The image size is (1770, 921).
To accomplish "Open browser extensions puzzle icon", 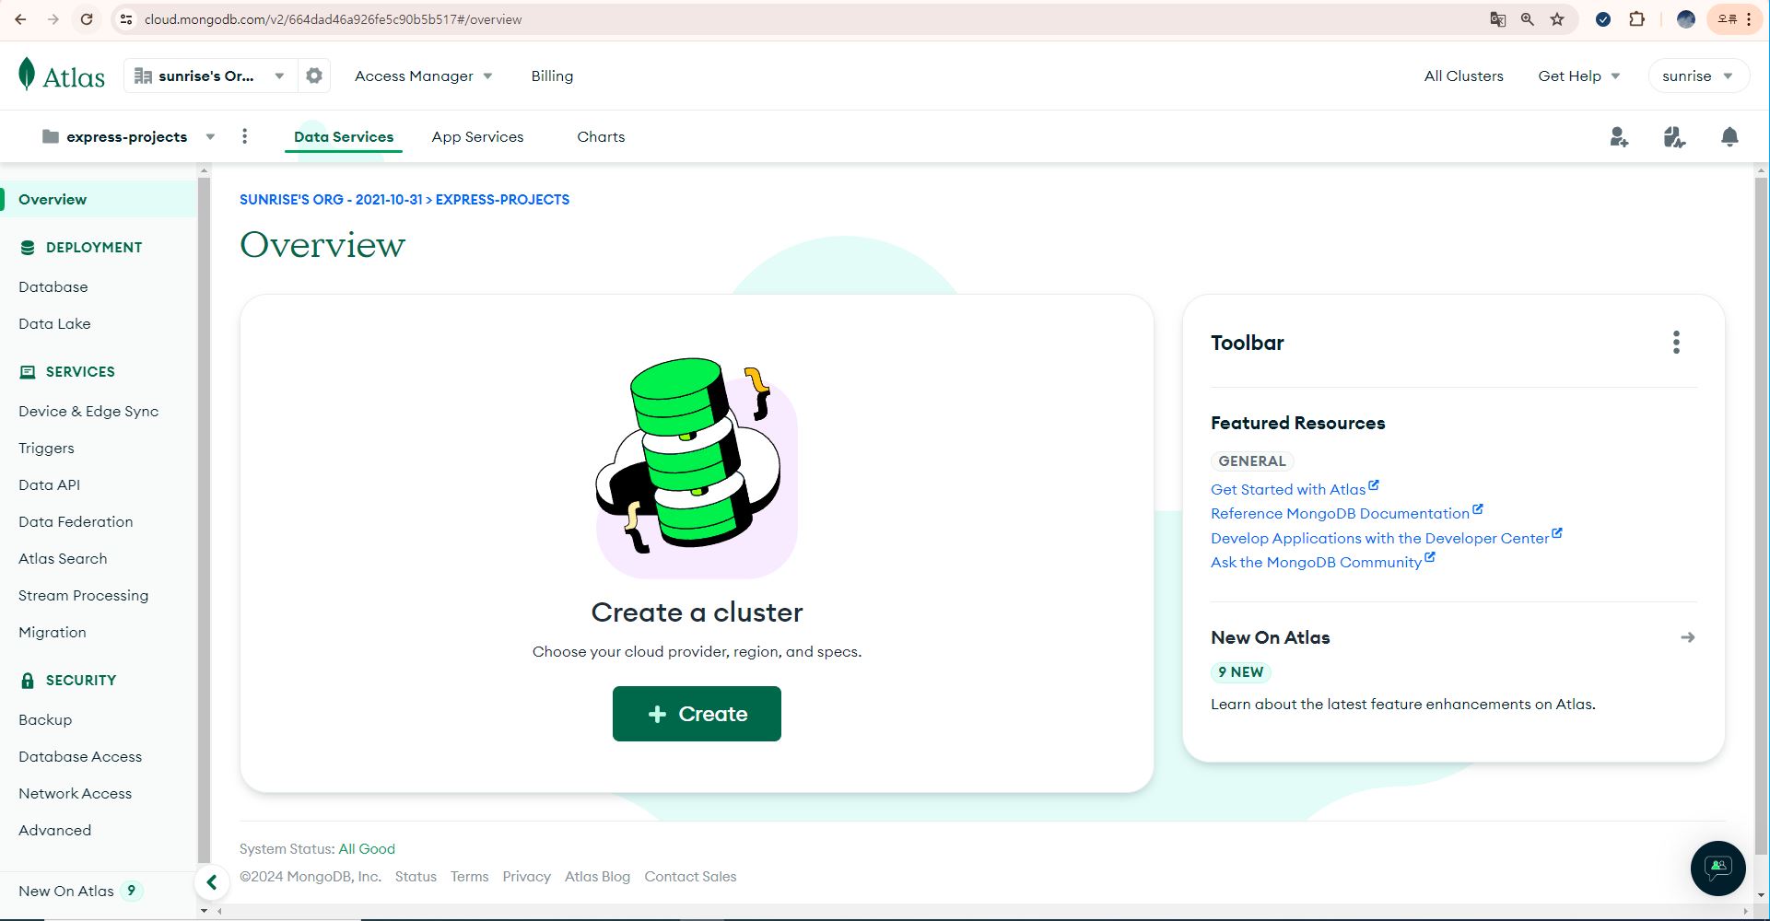I will (x=1636, y=18).
